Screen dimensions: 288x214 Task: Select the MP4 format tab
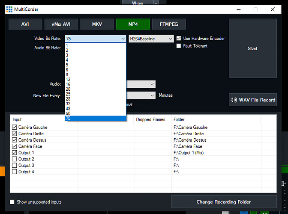click(x=133, y=24)
